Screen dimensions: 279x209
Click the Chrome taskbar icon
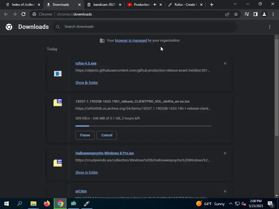tap(60, 204)
